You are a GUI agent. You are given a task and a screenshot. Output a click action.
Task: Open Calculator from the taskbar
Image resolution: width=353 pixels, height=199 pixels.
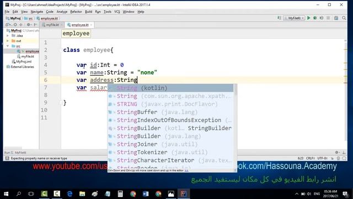point(120,194)
